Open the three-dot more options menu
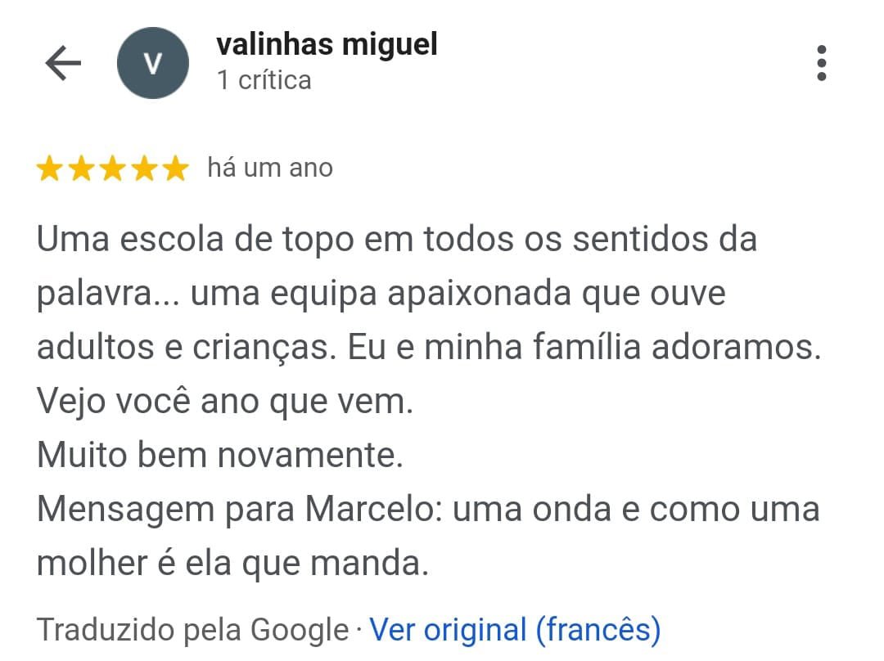 (x=821, y=63)
